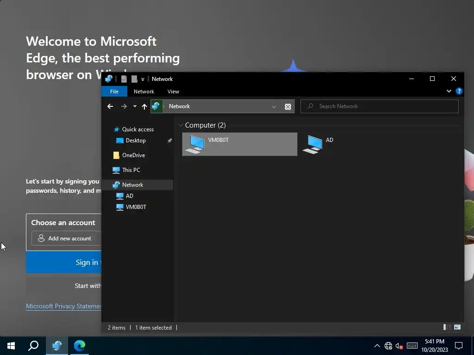Viewport: 474px width, 355px height.
Task: Click the File Explorer taskbar icon
Action: [x=57, y=346]
